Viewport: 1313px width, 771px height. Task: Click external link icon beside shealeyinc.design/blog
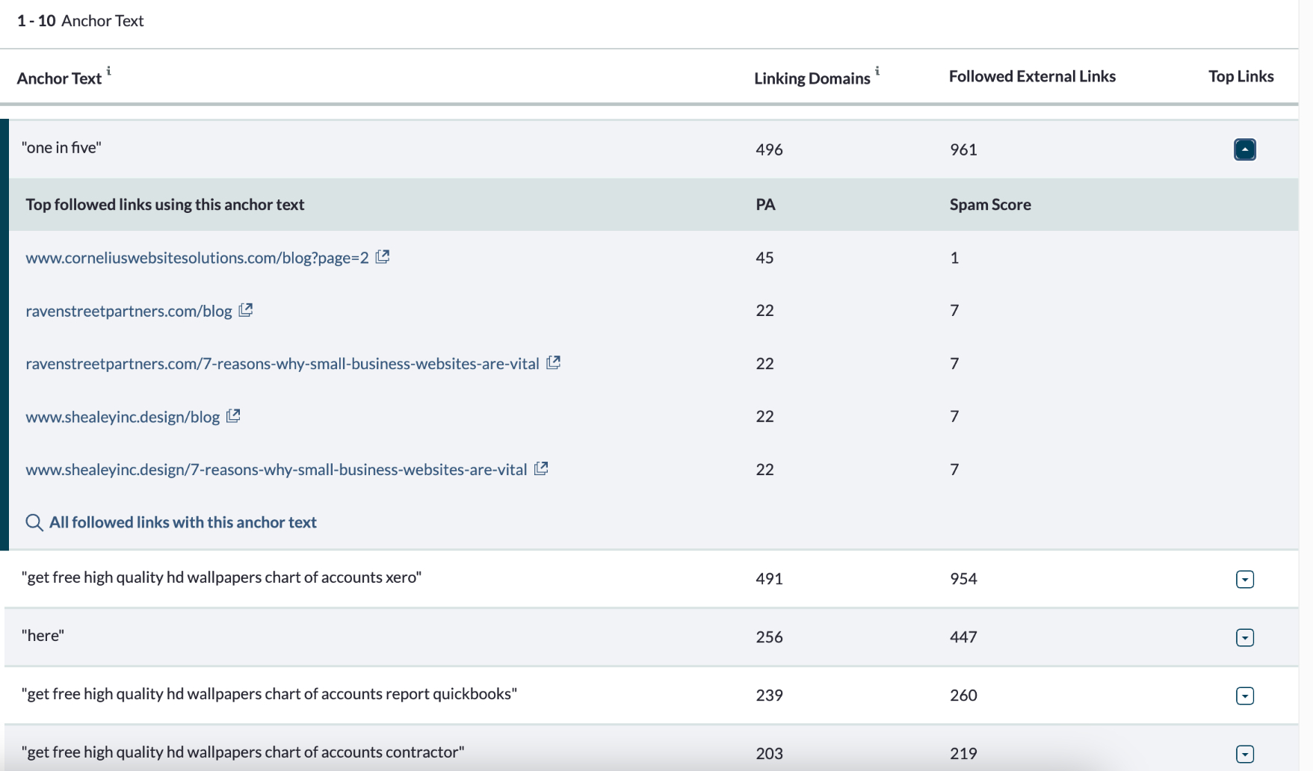(x=233, y=415)
